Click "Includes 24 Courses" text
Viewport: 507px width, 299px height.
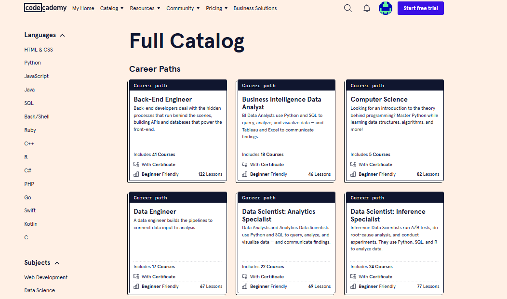(x=372, y=266)
